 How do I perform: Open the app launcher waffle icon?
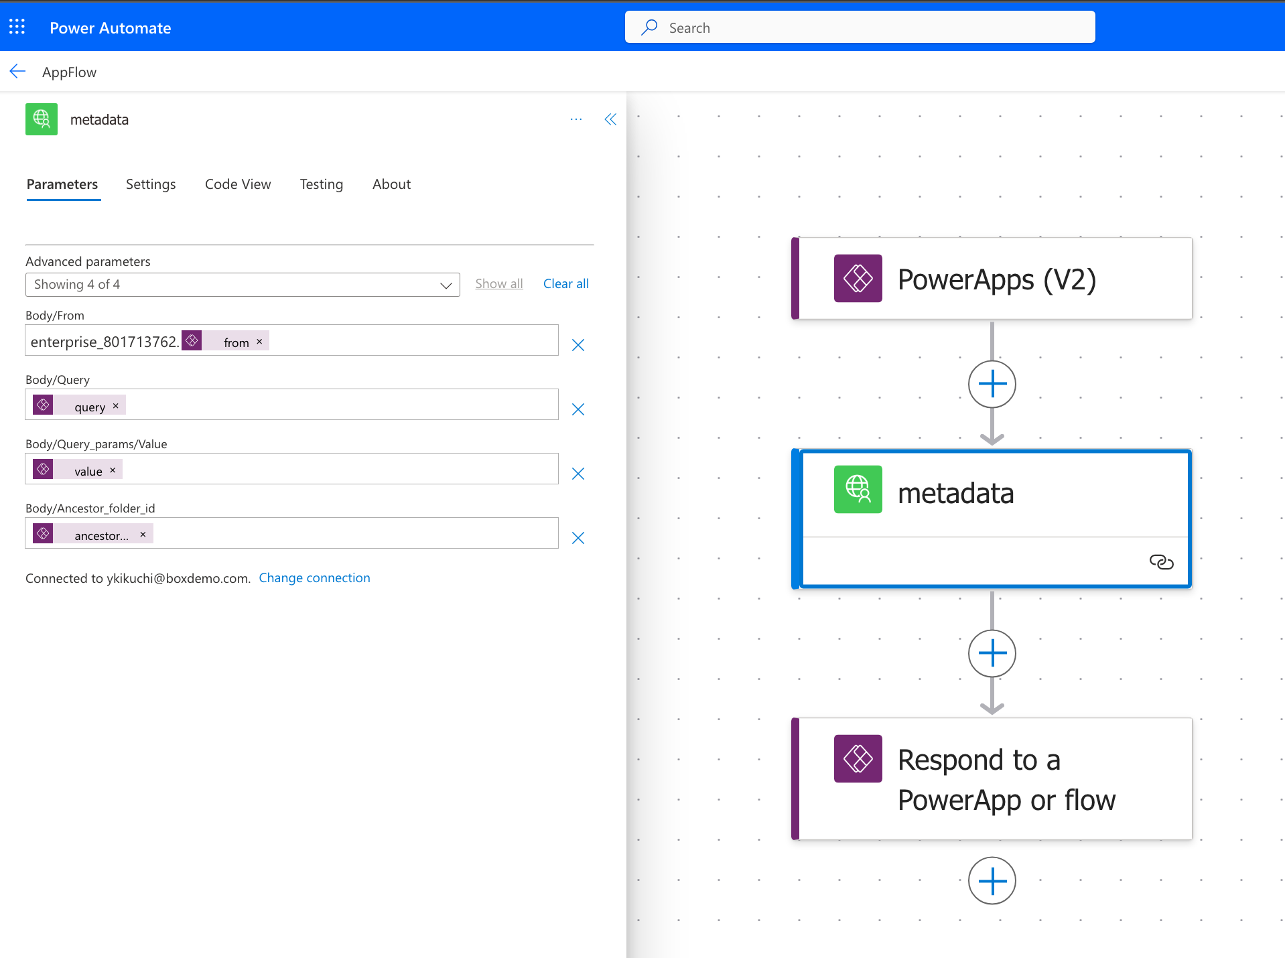(17, 27)
